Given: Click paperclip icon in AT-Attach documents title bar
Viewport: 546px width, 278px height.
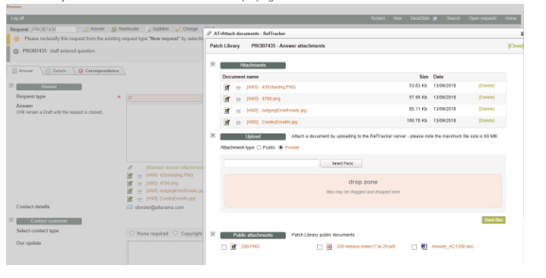Looking at the screenshot, I should (x=209, y=33).
